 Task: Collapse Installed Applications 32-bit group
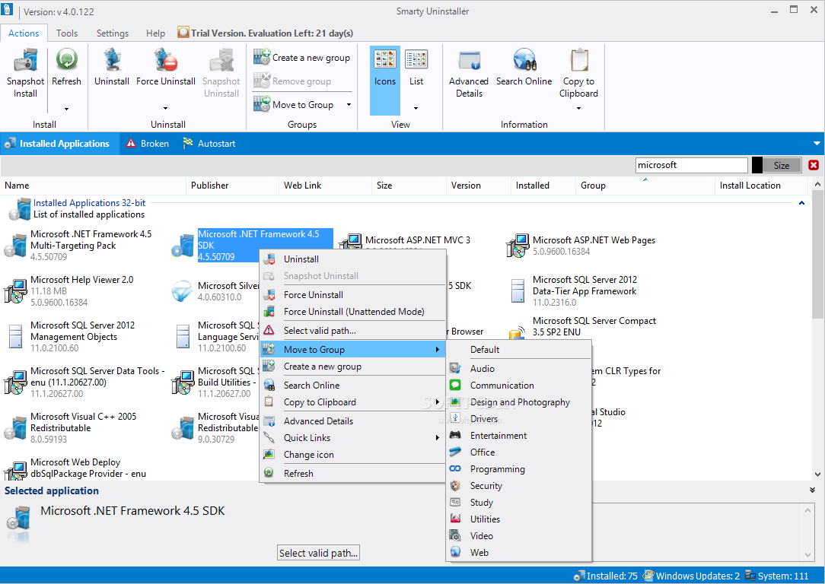pyautogui.click(x=802, y=203)
